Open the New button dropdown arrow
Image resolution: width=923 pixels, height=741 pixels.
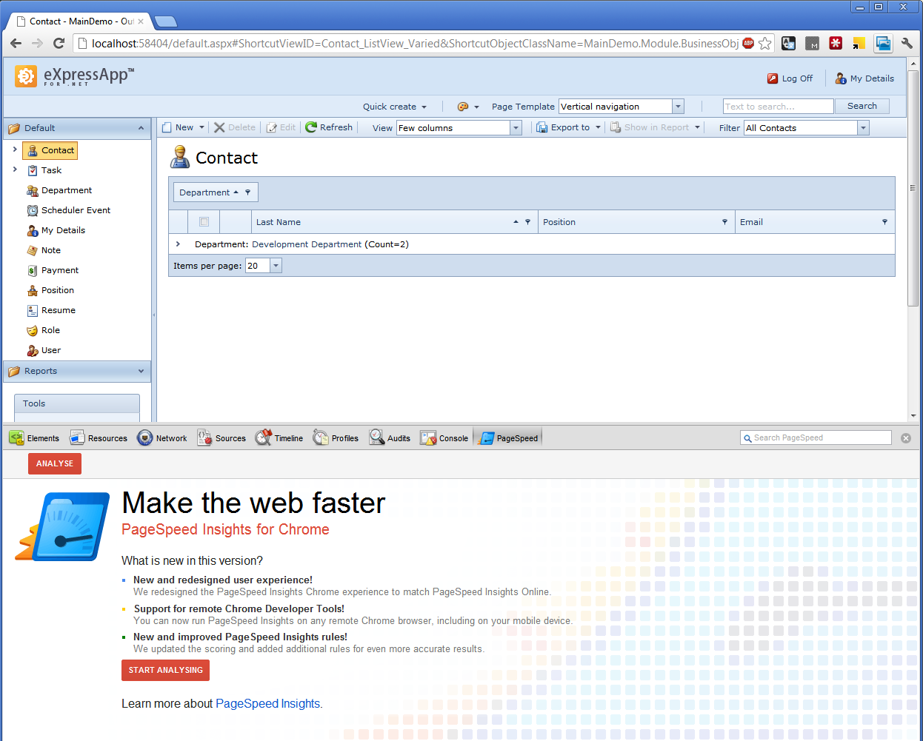(201, 127)
